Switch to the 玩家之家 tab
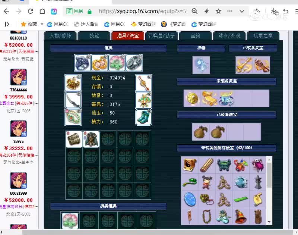This screenshot has height=235, width=298. point(263,35)
